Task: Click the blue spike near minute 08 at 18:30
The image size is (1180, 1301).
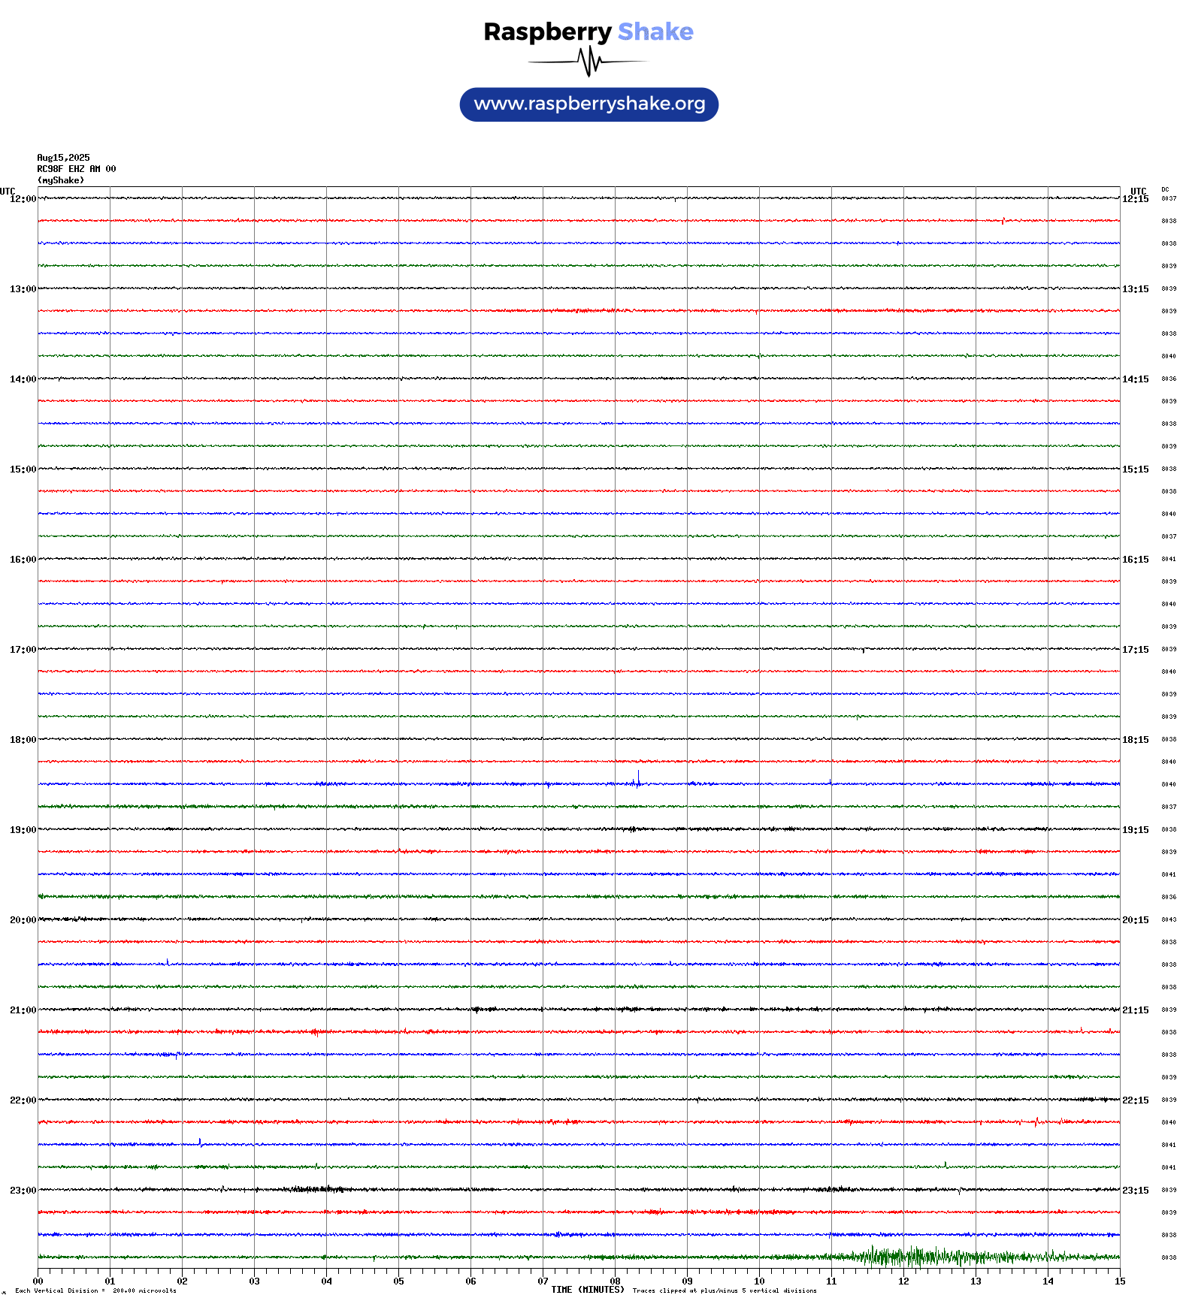Action: pos(638,779)
